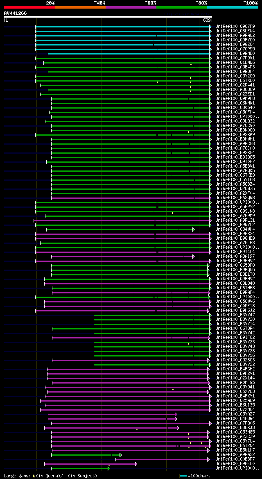Select the UniRef100_B9SKA9 label

point(235,135)
